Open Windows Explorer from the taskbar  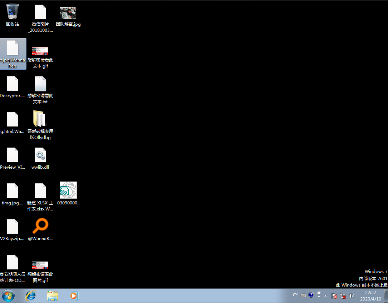pos(53,296)
